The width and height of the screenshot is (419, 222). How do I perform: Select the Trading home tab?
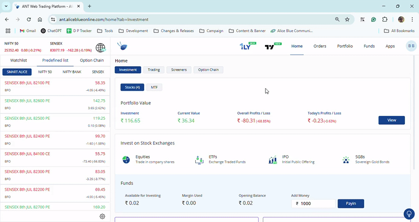pos(153,70)
